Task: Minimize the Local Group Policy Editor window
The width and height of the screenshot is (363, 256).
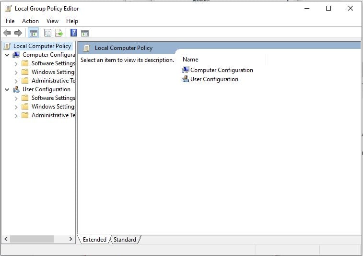Action: [x=307, y=9]
